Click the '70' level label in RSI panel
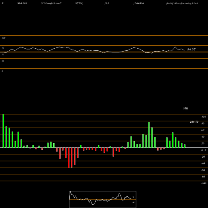The height and width of the screenshot is (208, 208). click(3, 48)
